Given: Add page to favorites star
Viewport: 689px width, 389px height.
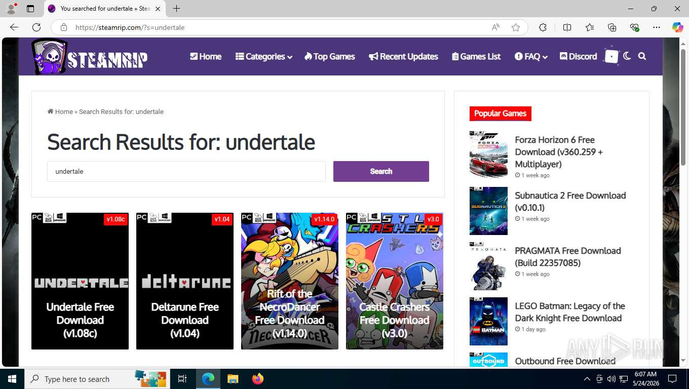Looking at the screenshot, I should tap(516, 27).
